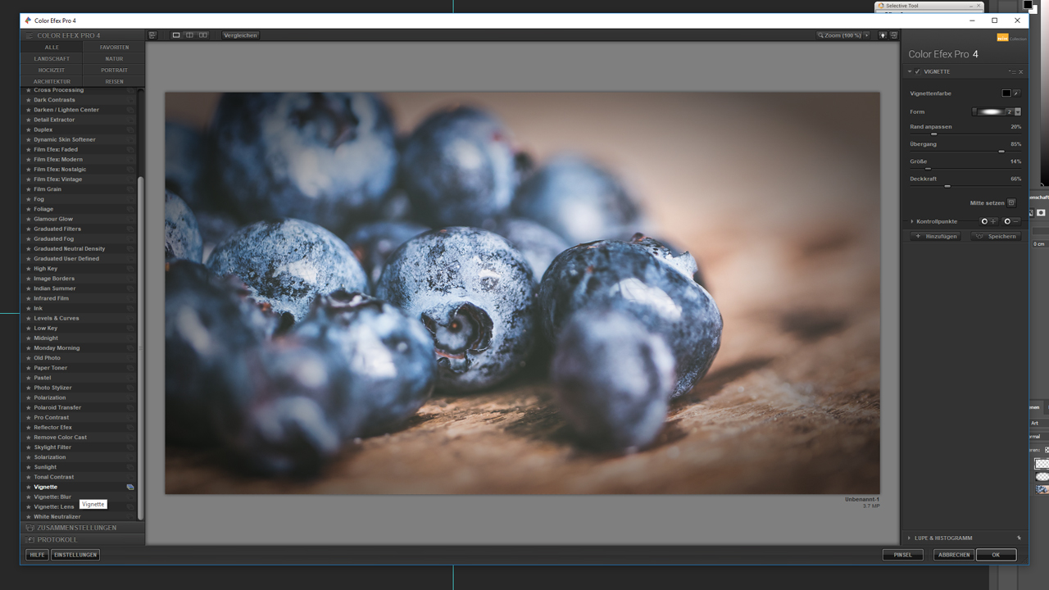
Task: Click the Größe slider
Action: [x=965, y=168]
